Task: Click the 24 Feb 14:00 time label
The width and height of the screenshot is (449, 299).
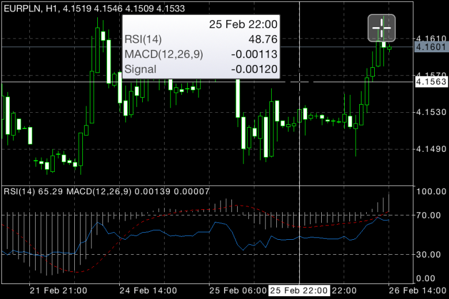Action: [x=149, y=291]
